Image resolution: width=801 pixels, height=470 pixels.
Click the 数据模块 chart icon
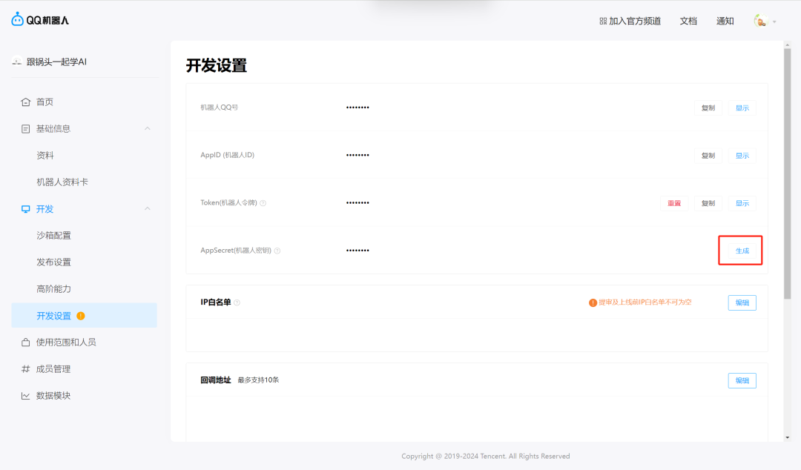click(x=26, y=395)
